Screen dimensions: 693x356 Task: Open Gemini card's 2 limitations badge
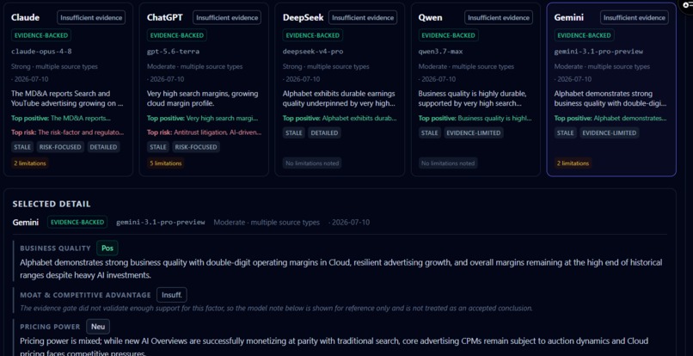[573, 163]
